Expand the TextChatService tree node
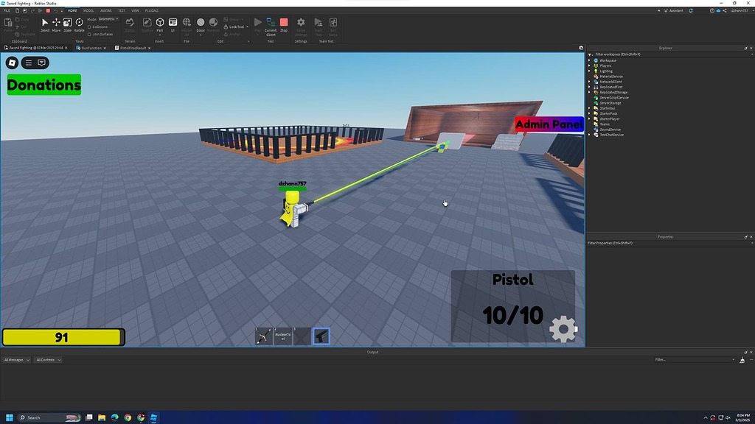Viewport: 755px width, 424px height. pos(589,135)
